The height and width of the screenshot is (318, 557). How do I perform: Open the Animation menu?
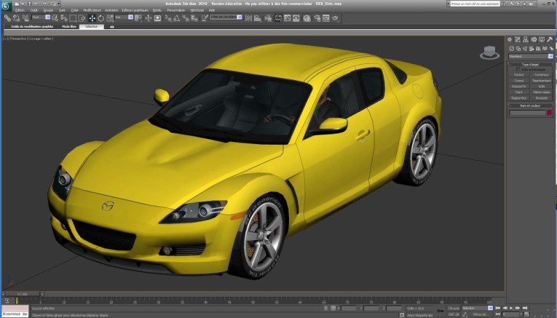(111, 10)
